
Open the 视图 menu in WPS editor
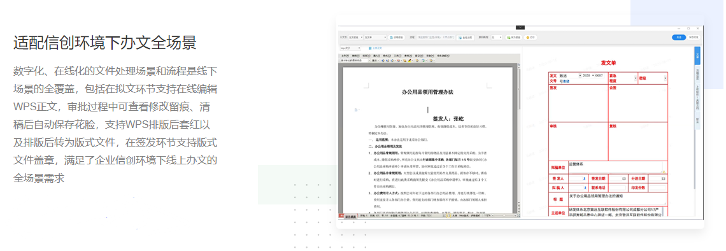pyautogui.click(x=366, y=55)
